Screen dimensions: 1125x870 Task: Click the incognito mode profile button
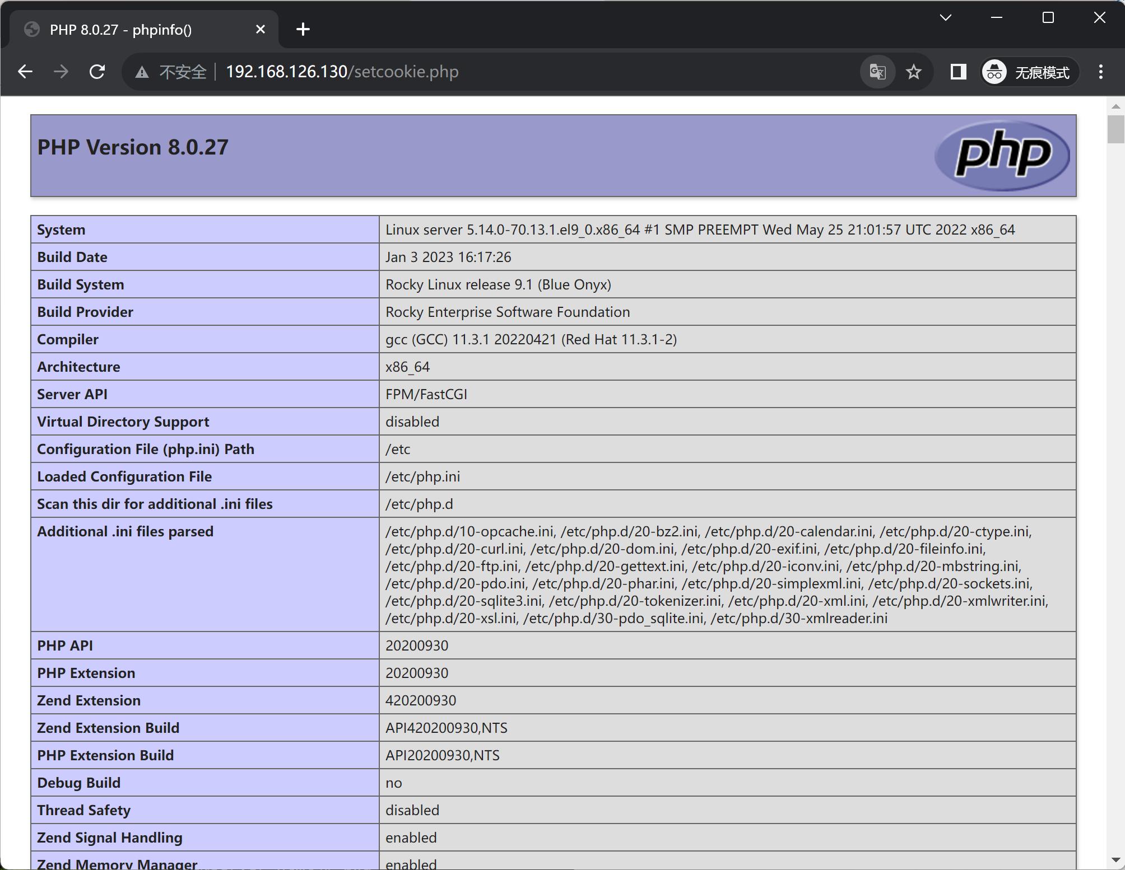pos(1029,72)
